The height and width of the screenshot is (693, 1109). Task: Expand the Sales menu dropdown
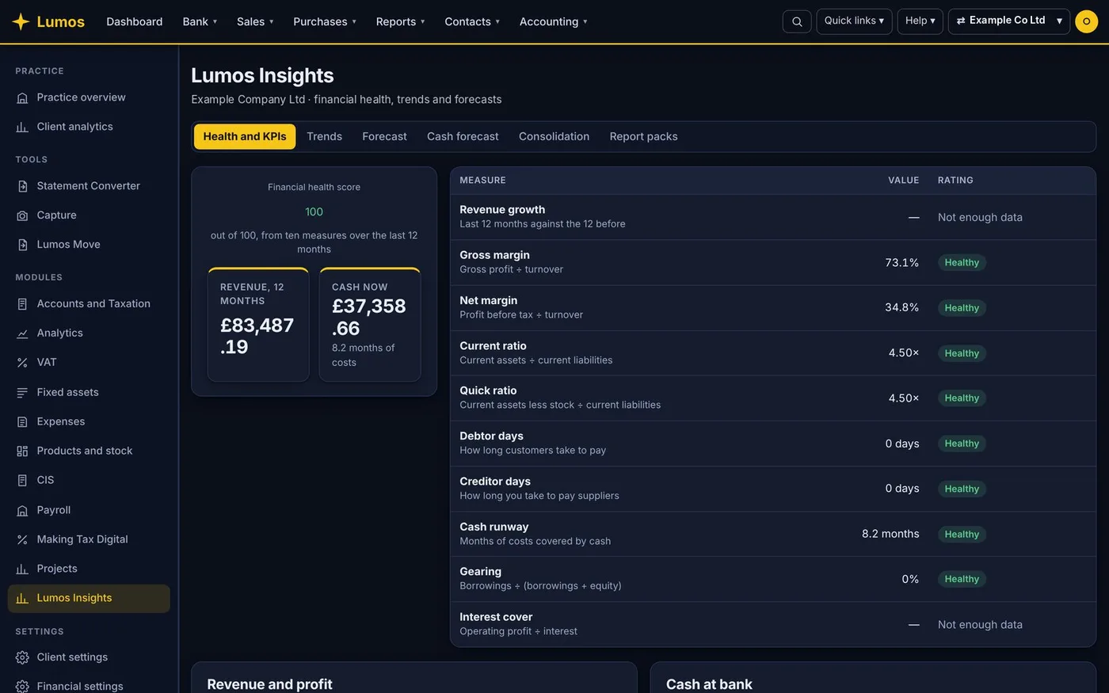tap(255, 21)
